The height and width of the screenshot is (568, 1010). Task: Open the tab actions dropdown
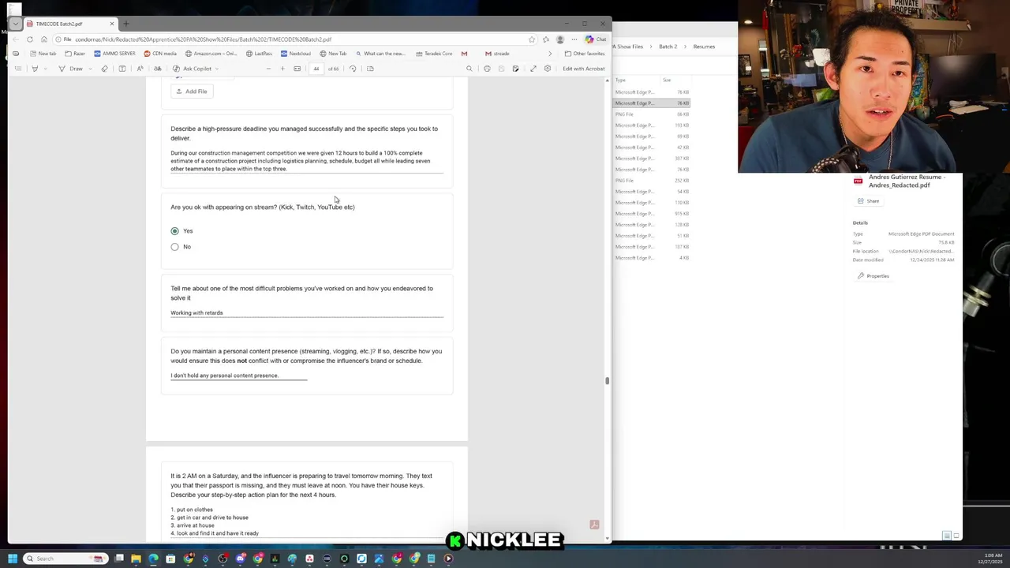click(15, 24)
